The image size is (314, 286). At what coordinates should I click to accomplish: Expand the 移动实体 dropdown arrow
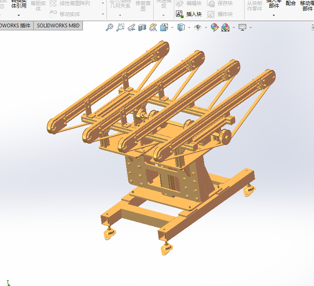(x=103, y=14)
